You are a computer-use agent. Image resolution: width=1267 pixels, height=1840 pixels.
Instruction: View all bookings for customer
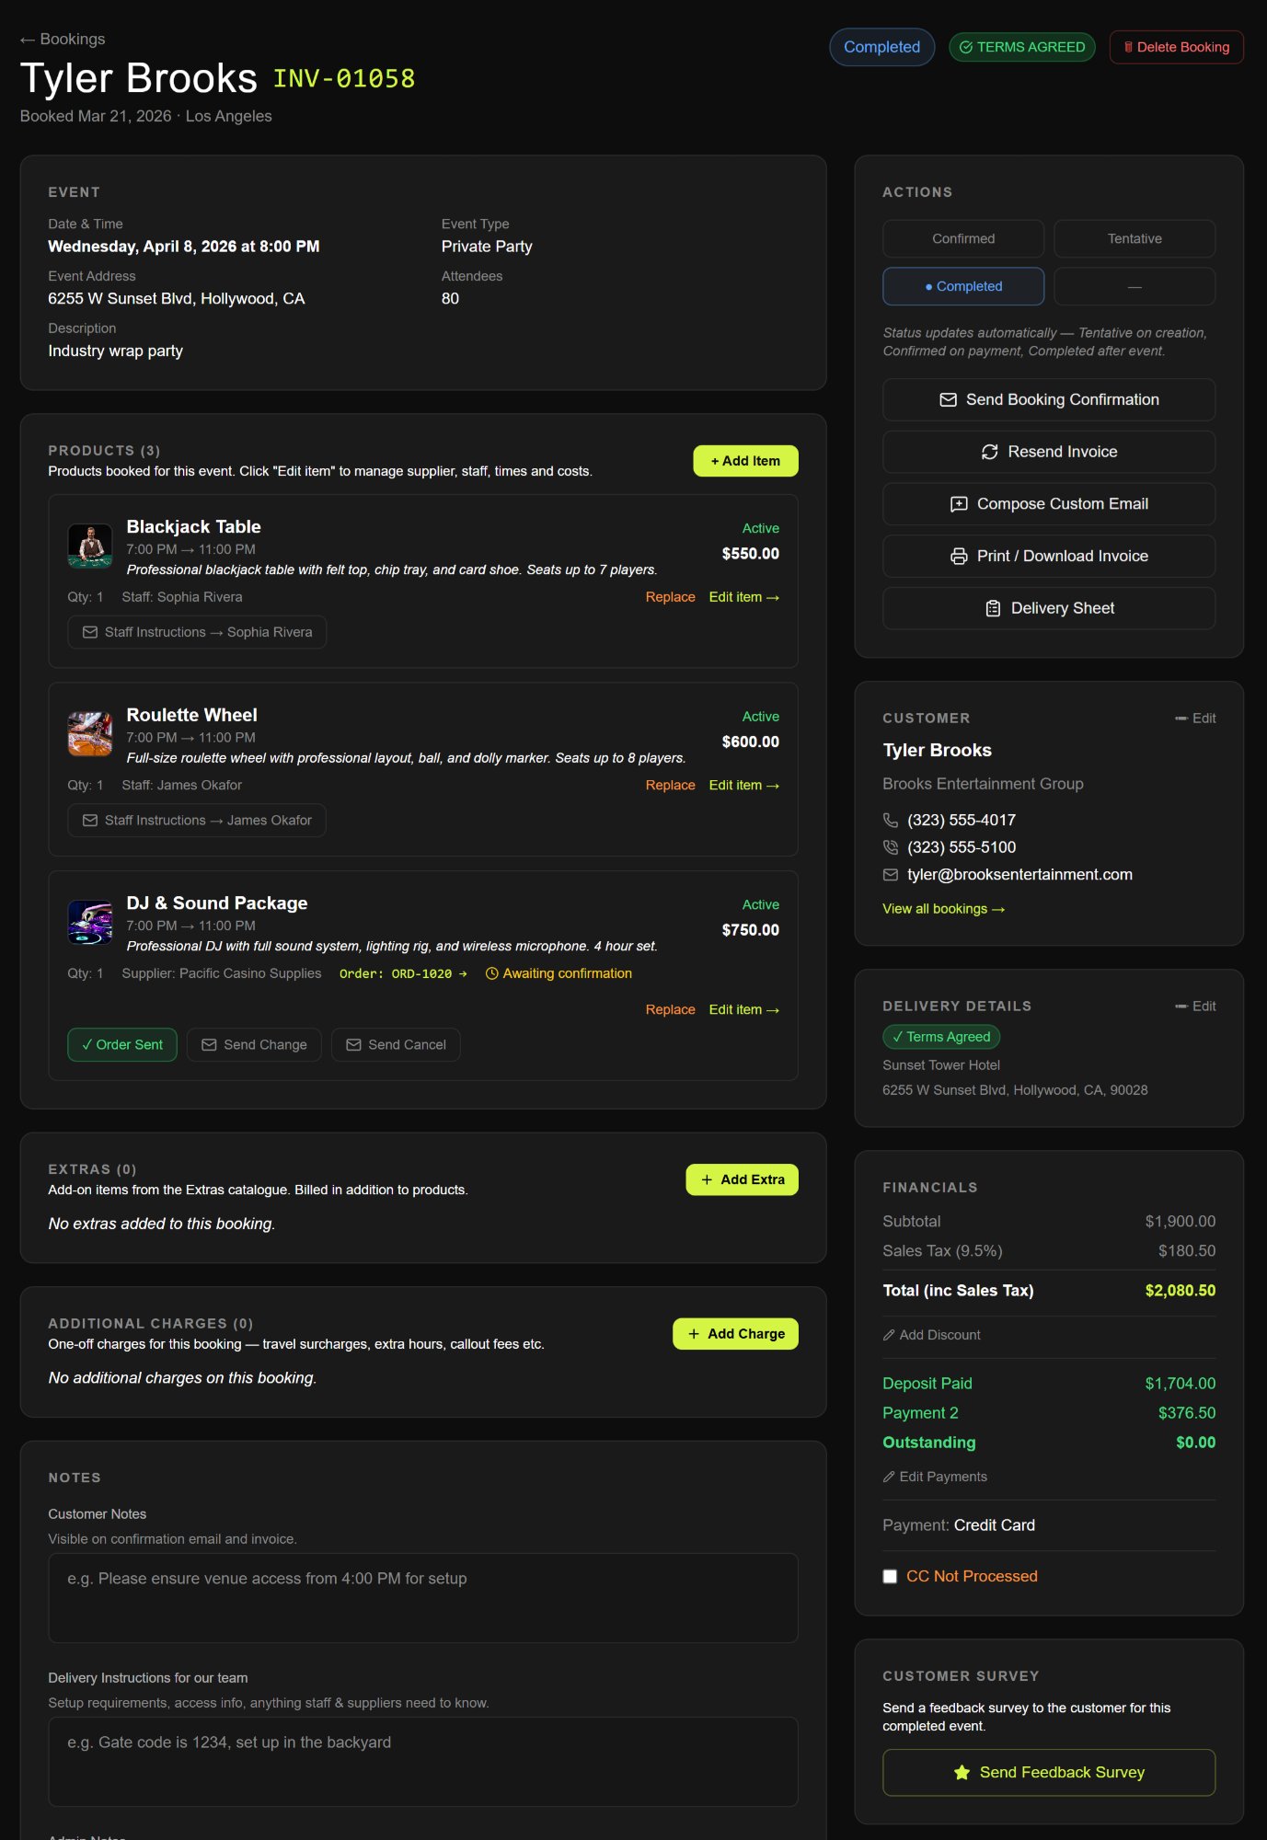[x=944, y=909]
